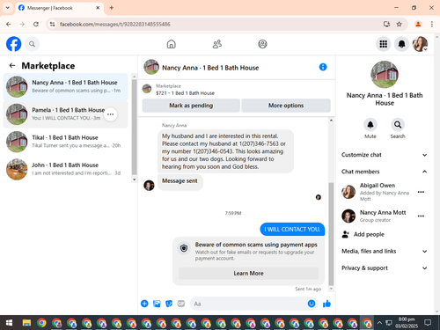The image size is (440, 330).
Task: Open Pamela chat three-dot options
Action: pos(111,114)
